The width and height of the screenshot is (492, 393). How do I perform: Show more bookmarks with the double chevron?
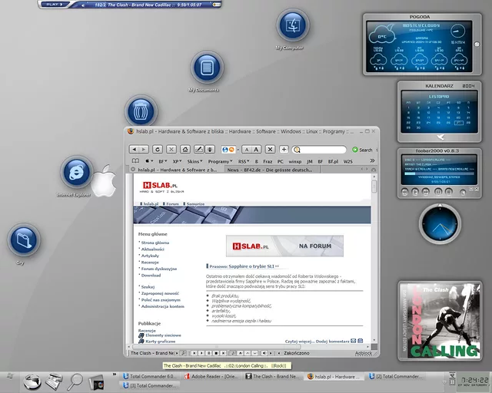click(372, 160)
